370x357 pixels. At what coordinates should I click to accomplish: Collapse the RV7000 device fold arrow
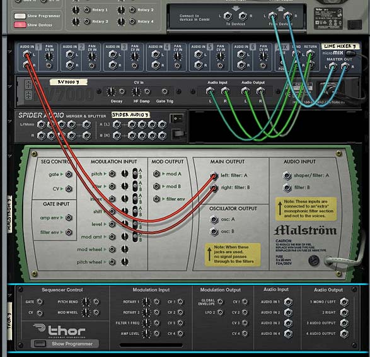coord(9,86)
